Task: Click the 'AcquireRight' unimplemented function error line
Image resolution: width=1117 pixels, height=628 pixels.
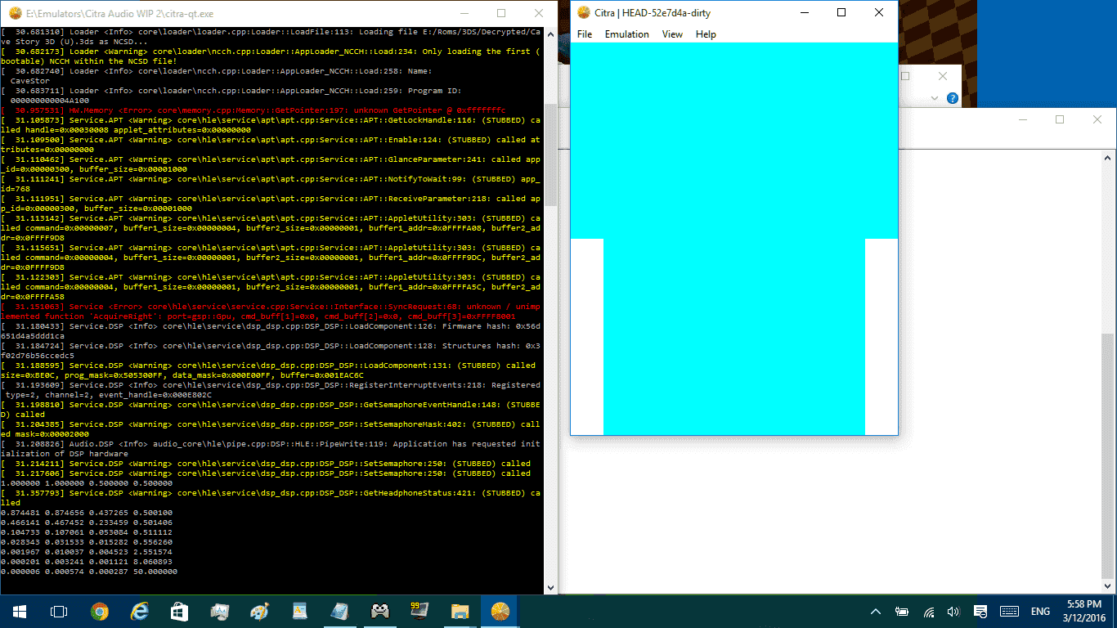Action: point(271,312)
